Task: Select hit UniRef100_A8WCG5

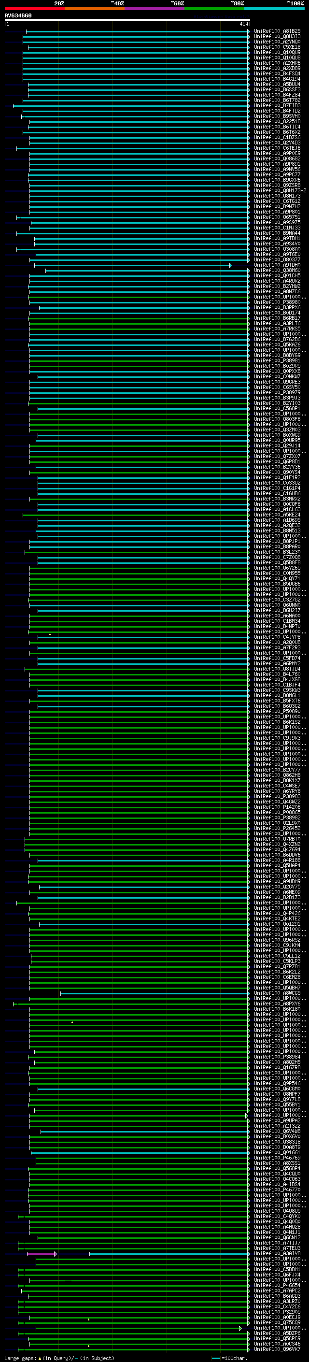Action: coord(277,993)
